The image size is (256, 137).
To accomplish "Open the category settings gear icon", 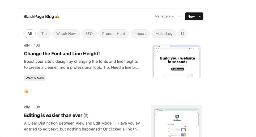I will tap(182, 34).
